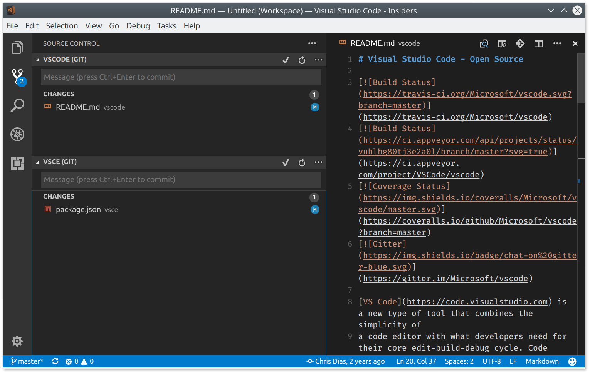Follow the travis-ci.org/Microsoft/vscode.svg link
Viewport: 590px width, 374px height.
[465, 100]
